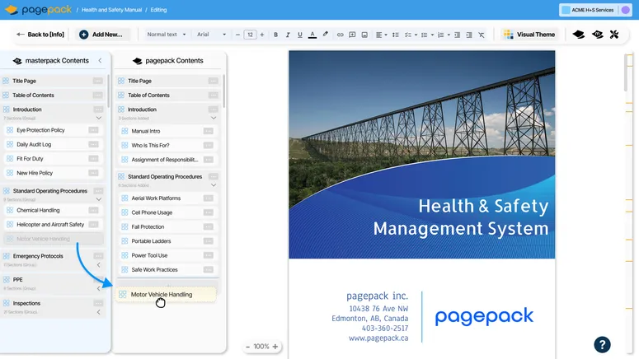Collapse the masterpack Contents panel
This screenshot has height=359, width=639.
coord(100,60)
